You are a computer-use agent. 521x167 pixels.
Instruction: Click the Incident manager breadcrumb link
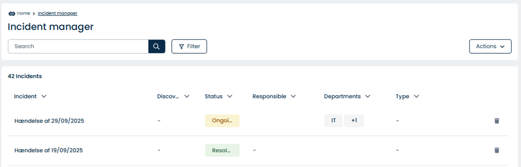pyautogui.click(x=57, y=13)
